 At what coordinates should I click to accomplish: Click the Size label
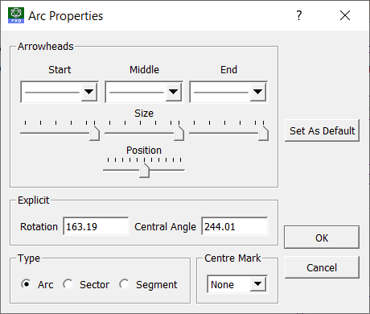(x=144, y=114)
